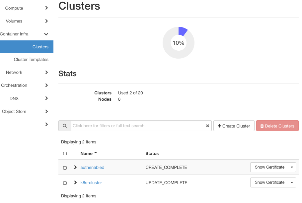Clear the filter field using the x icon

207,126
